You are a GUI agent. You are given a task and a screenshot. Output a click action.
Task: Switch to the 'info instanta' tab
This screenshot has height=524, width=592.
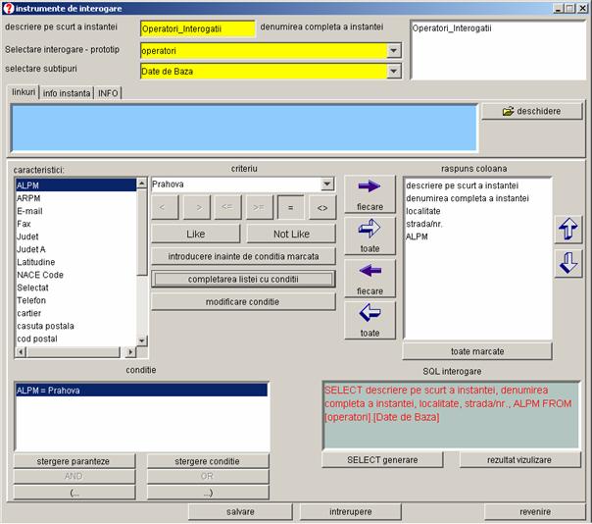coord(67,92)
